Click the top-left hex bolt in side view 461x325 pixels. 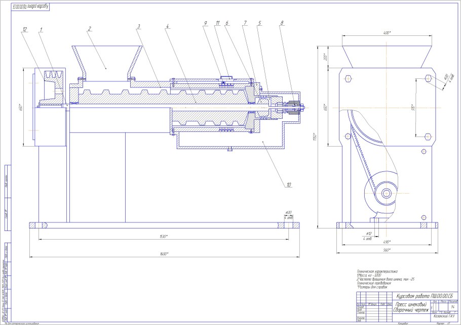tap(349, 78)
